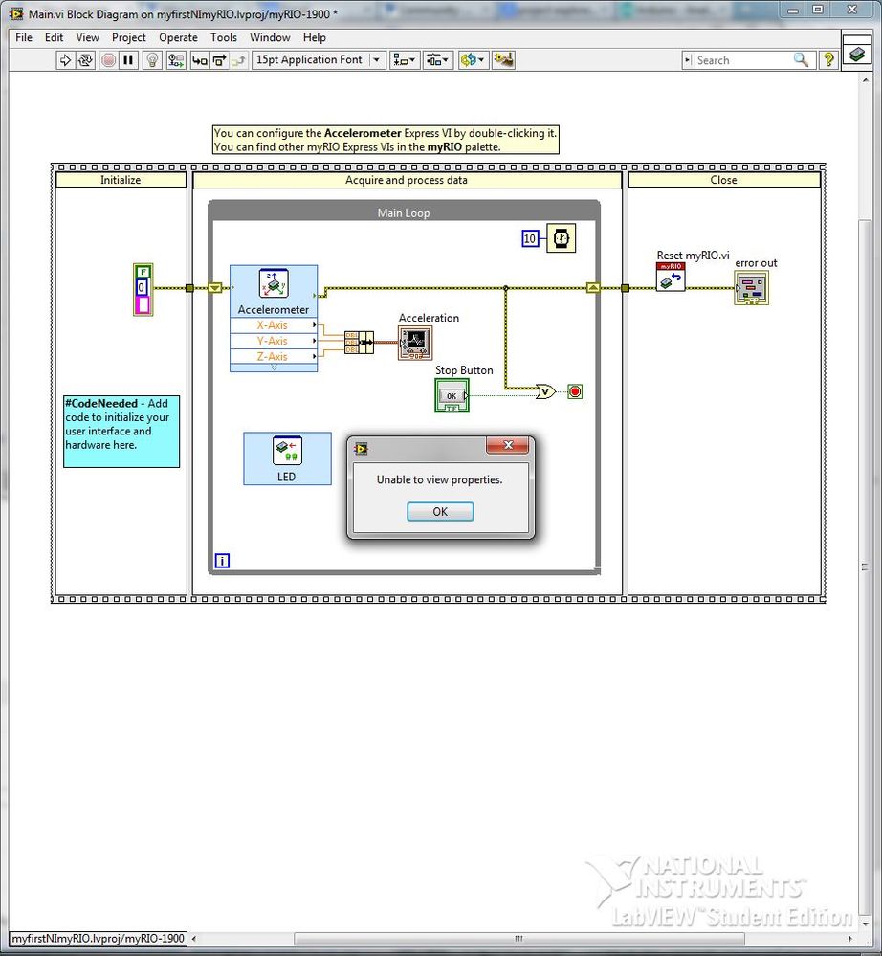Maximize the Main.vi window
This screenshot has height=956, width=882.
(x=818, y=10)
